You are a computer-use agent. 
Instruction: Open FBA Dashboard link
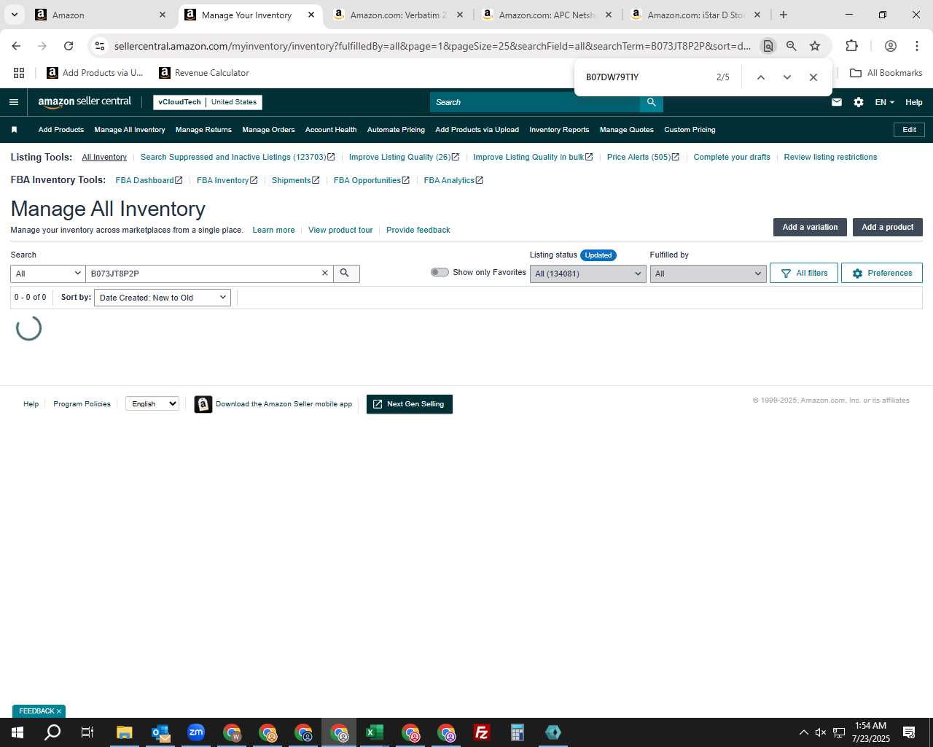149,180
